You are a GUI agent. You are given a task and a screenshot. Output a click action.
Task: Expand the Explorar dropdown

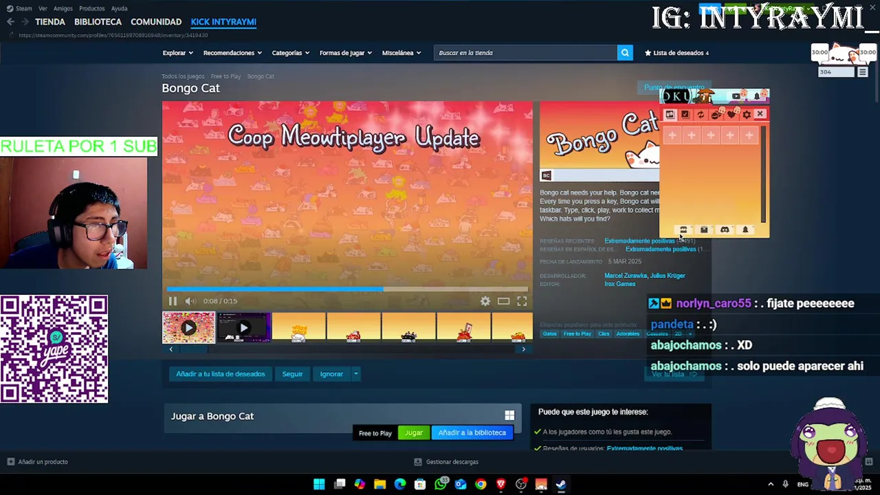point(178,53)
